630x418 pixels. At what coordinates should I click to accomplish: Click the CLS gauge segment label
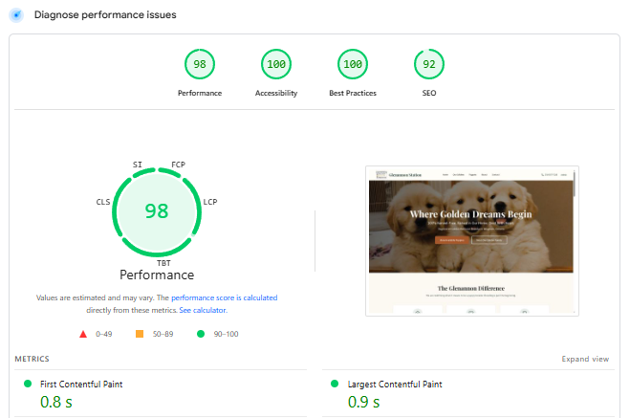coord(103,202)
